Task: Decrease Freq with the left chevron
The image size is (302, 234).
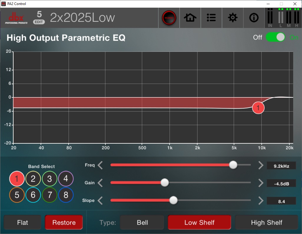Action: coord(100,165)
